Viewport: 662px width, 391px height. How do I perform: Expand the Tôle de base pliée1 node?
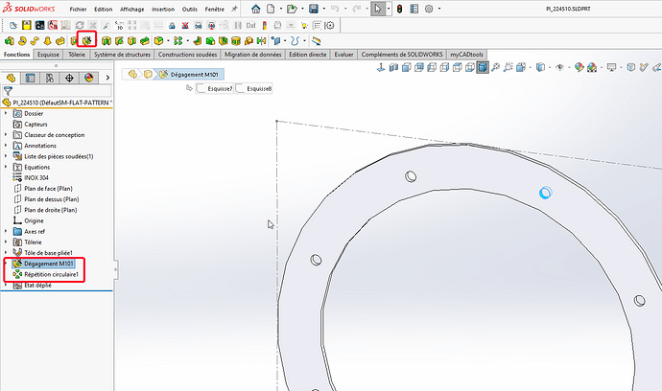coord(6,253)
